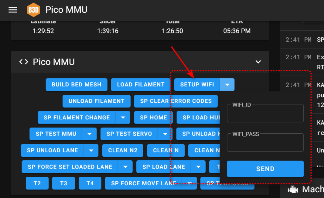Viewport: 324px width, 198px height.
Task: Open SP FORCE SET LOADED LANE dropdown
Action: [125, 167]
